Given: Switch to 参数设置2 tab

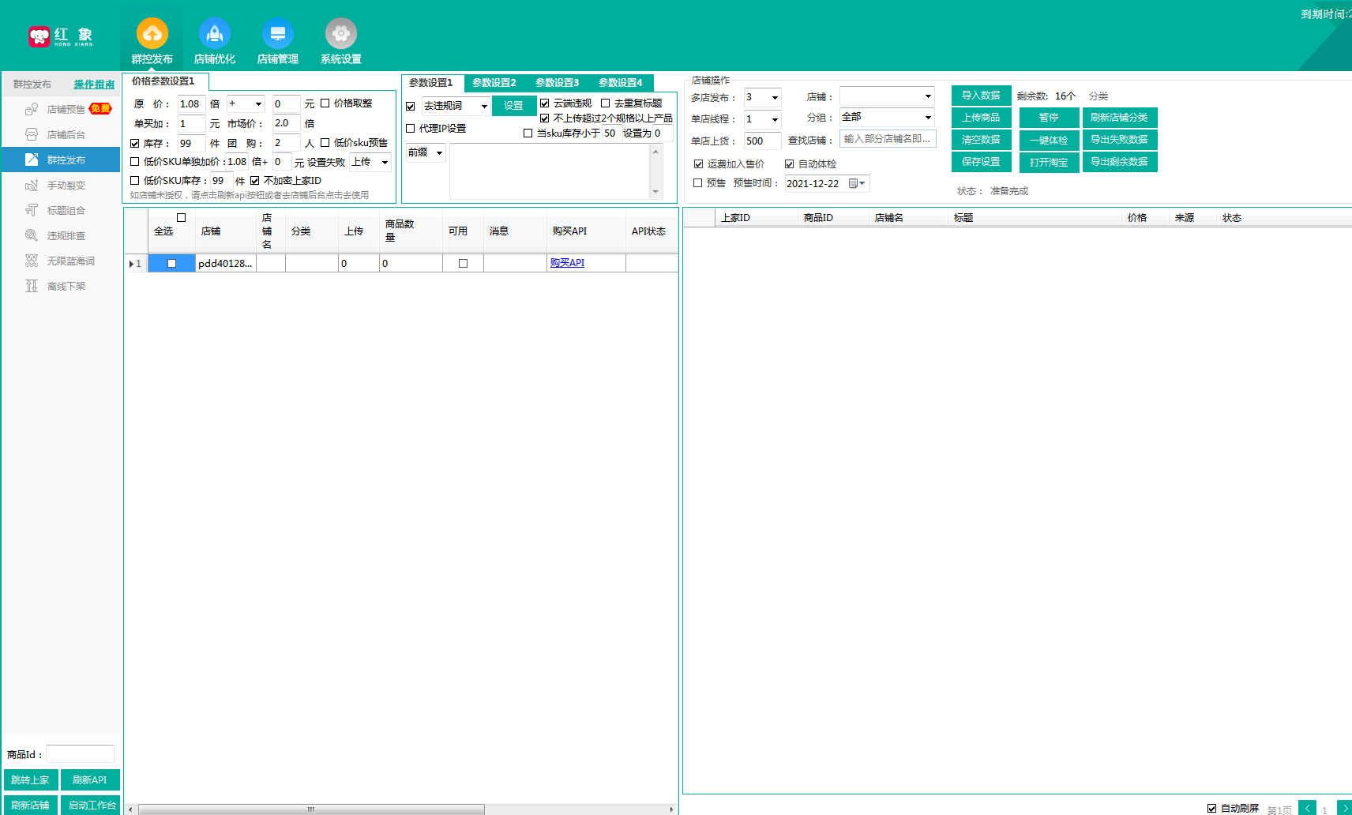Looking at the screenshot, I should (494, 82).
